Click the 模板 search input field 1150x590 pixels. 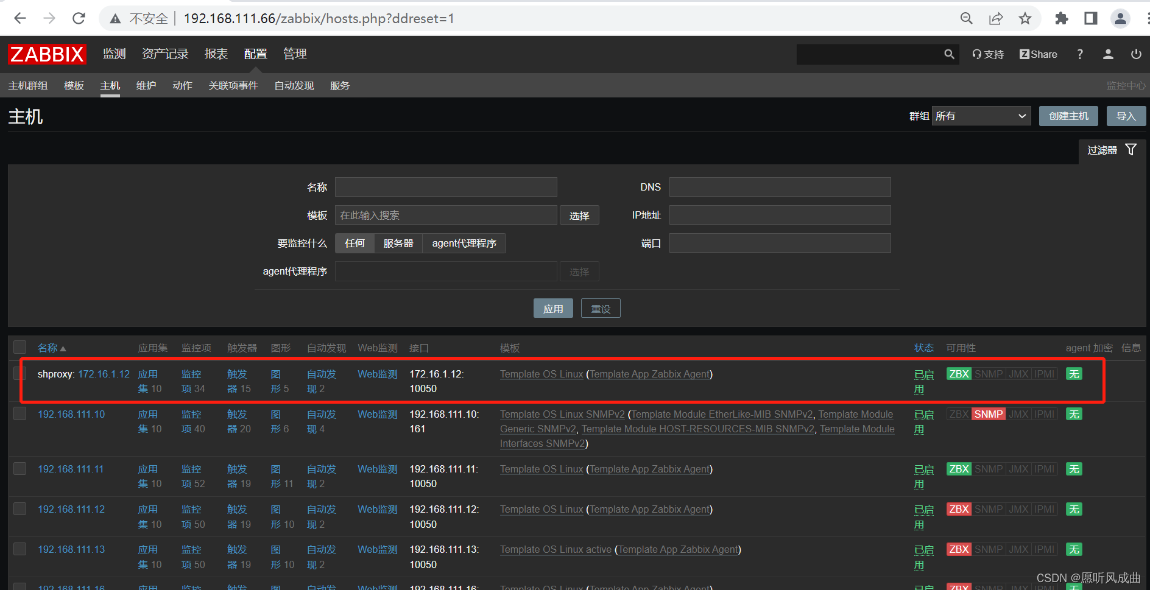(446, 215)
